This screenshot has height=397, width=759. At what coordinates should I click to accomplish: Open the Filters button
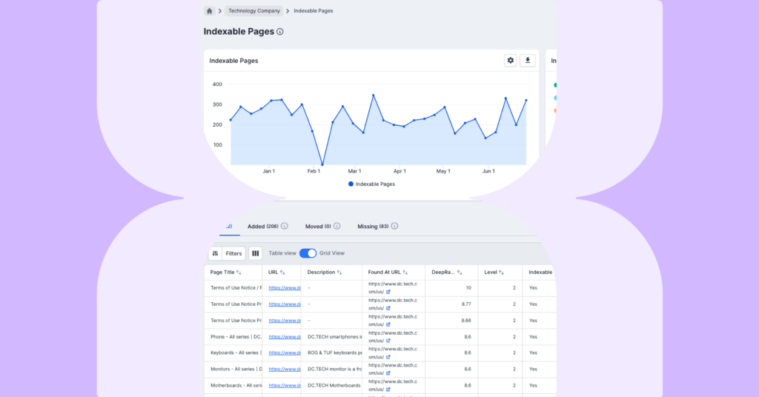[233, 253]
